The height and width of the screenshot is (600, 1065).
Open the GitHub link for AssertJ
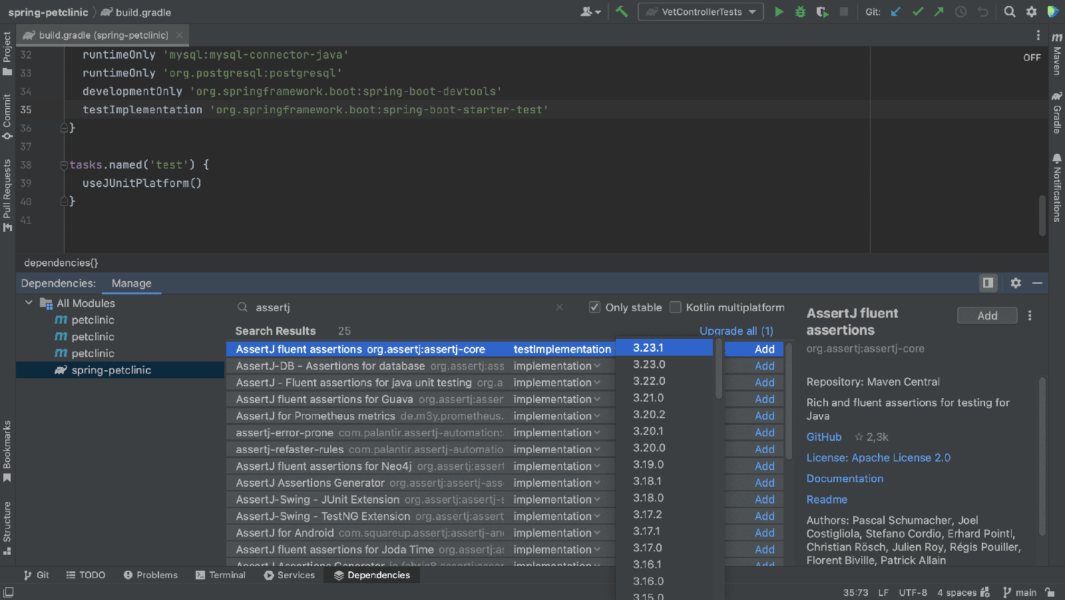(824, 437)
